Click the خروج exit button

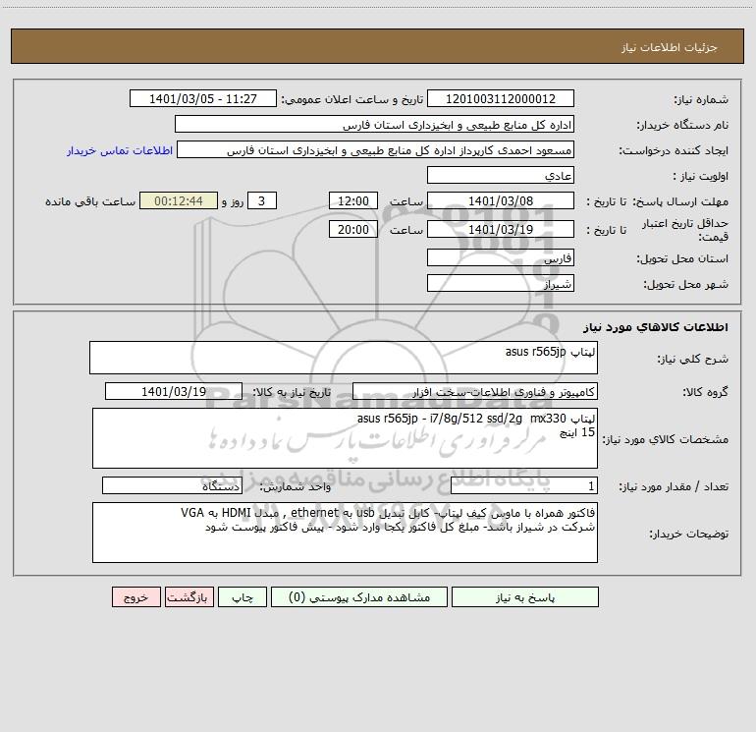135,596
